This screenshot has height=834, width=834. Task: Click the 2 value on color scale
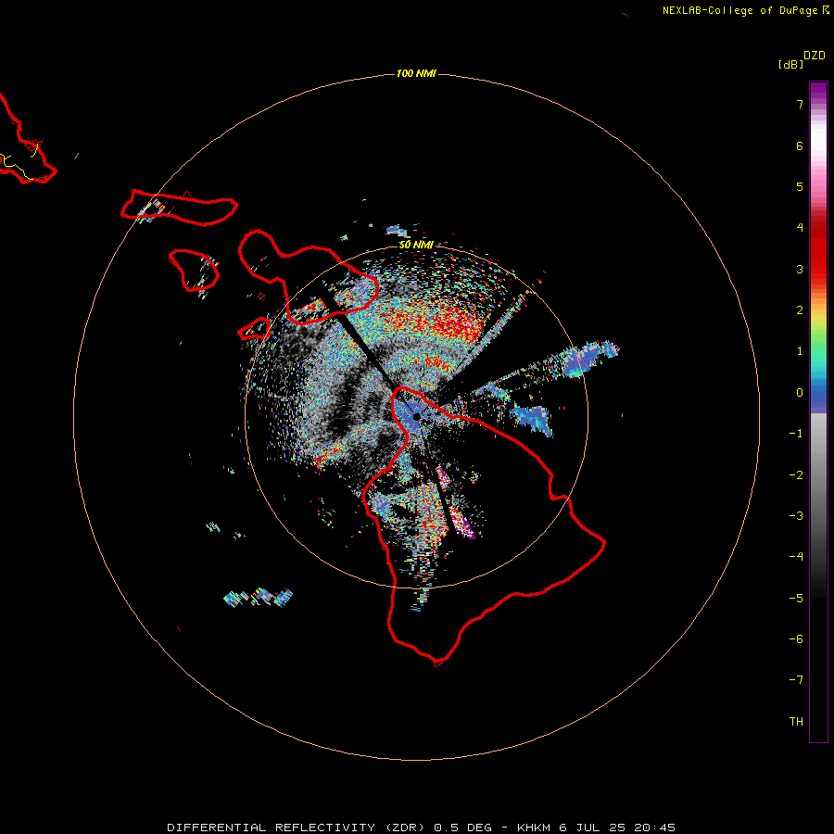(x=800, y=310)
